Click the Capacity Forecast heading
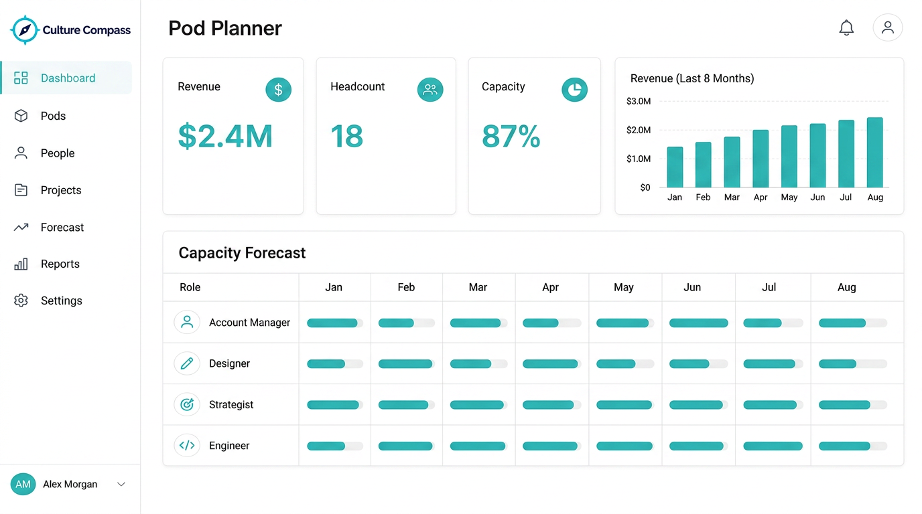The image size is (922, 514). (242, 253)
